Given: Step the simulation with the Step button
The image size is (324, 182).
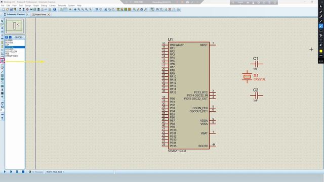Looking at the screenshot, I should 11,172.
